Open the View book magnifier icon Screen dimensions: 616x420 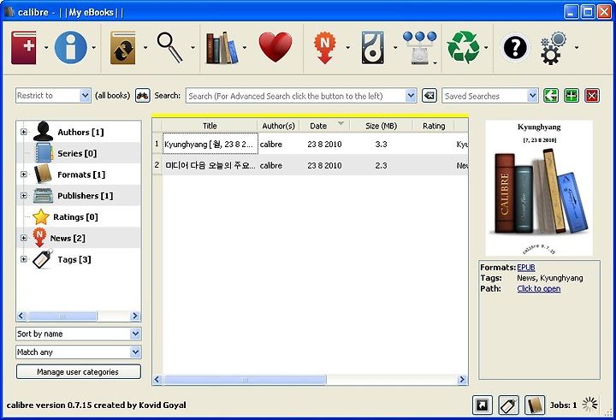pyautogui.click(x=169, y=48)
